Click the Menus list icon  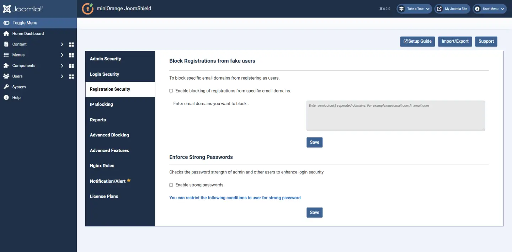[6, 55]
